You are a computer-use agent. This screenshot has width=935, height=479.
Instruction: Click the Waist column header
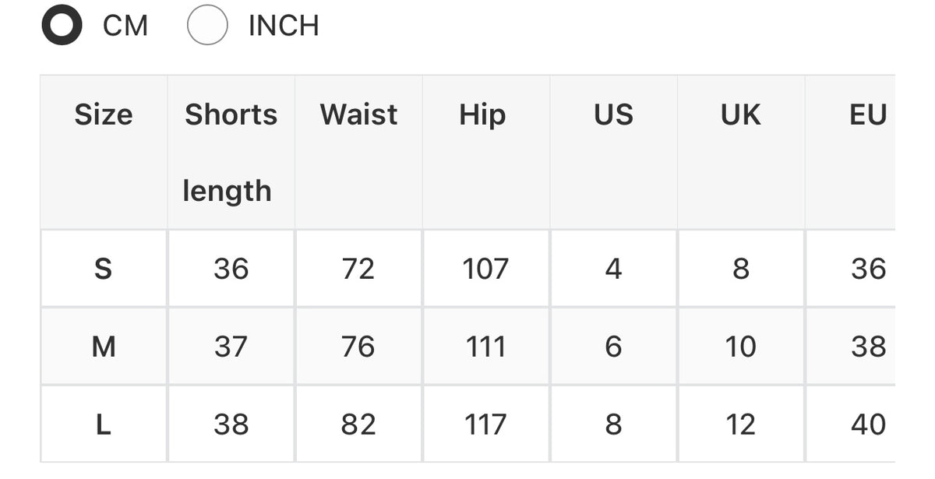point(358,152)
